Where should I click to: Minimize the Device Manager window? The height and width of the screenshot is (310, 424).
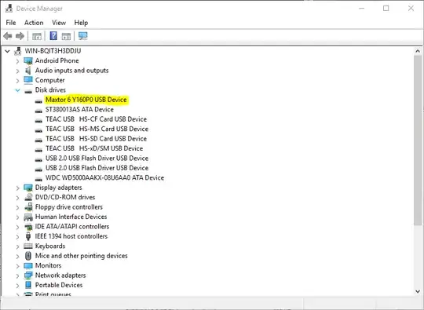pos(361,9)
